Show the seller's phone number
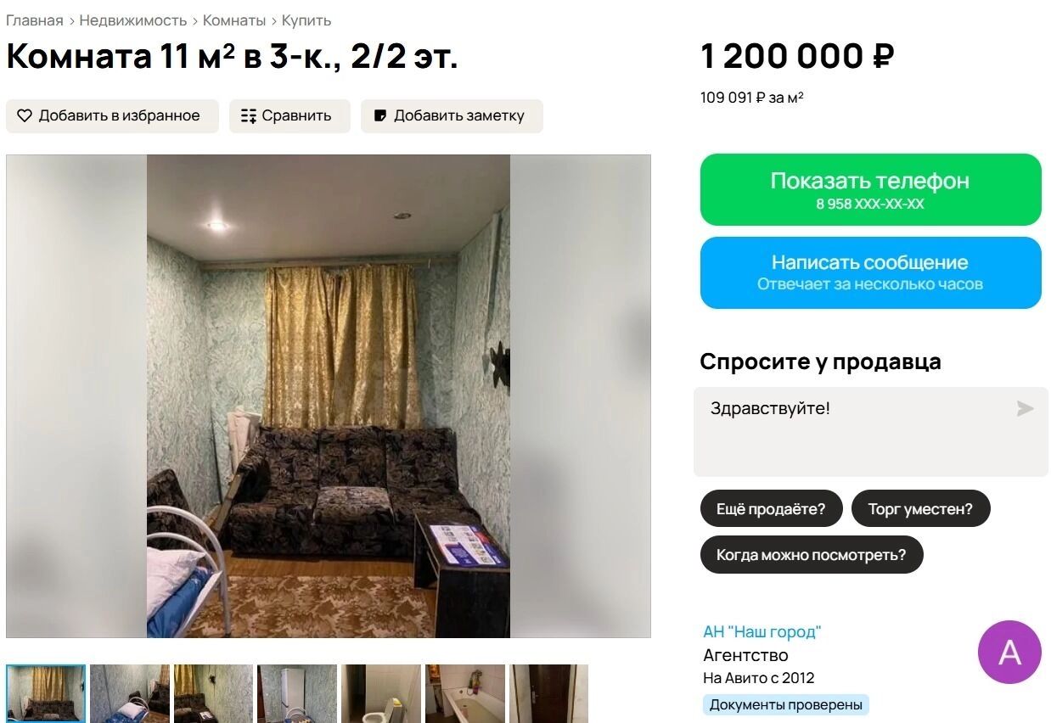The height and width of the screenshot is (723, 1051). point(870,189)
